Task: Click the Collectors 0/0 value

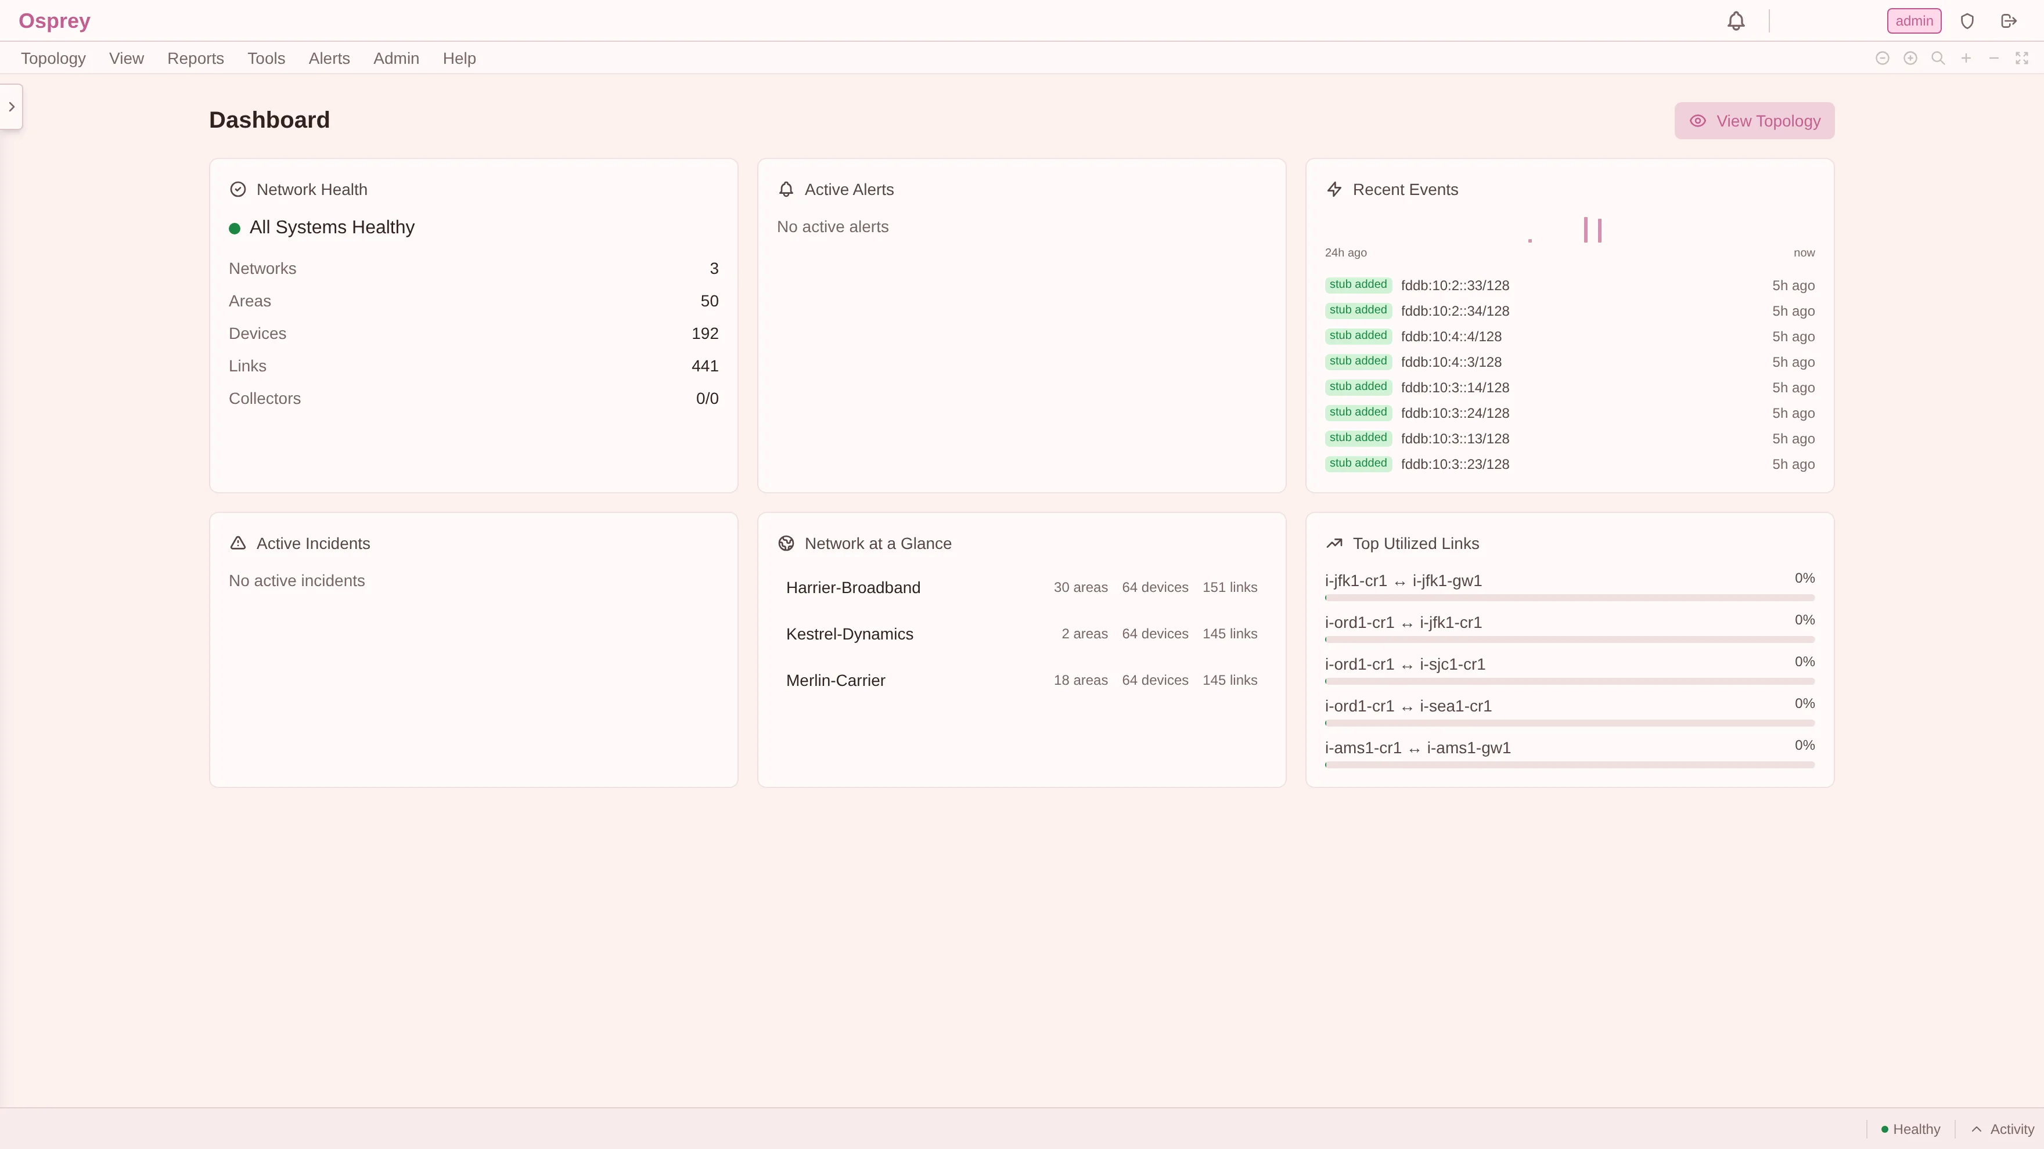Action: click(707, 399)
